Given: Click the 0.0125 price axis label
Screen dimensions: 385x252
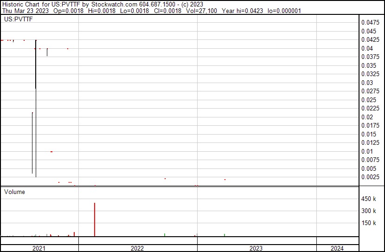Looking at the screenshot, I should point(370,142).
